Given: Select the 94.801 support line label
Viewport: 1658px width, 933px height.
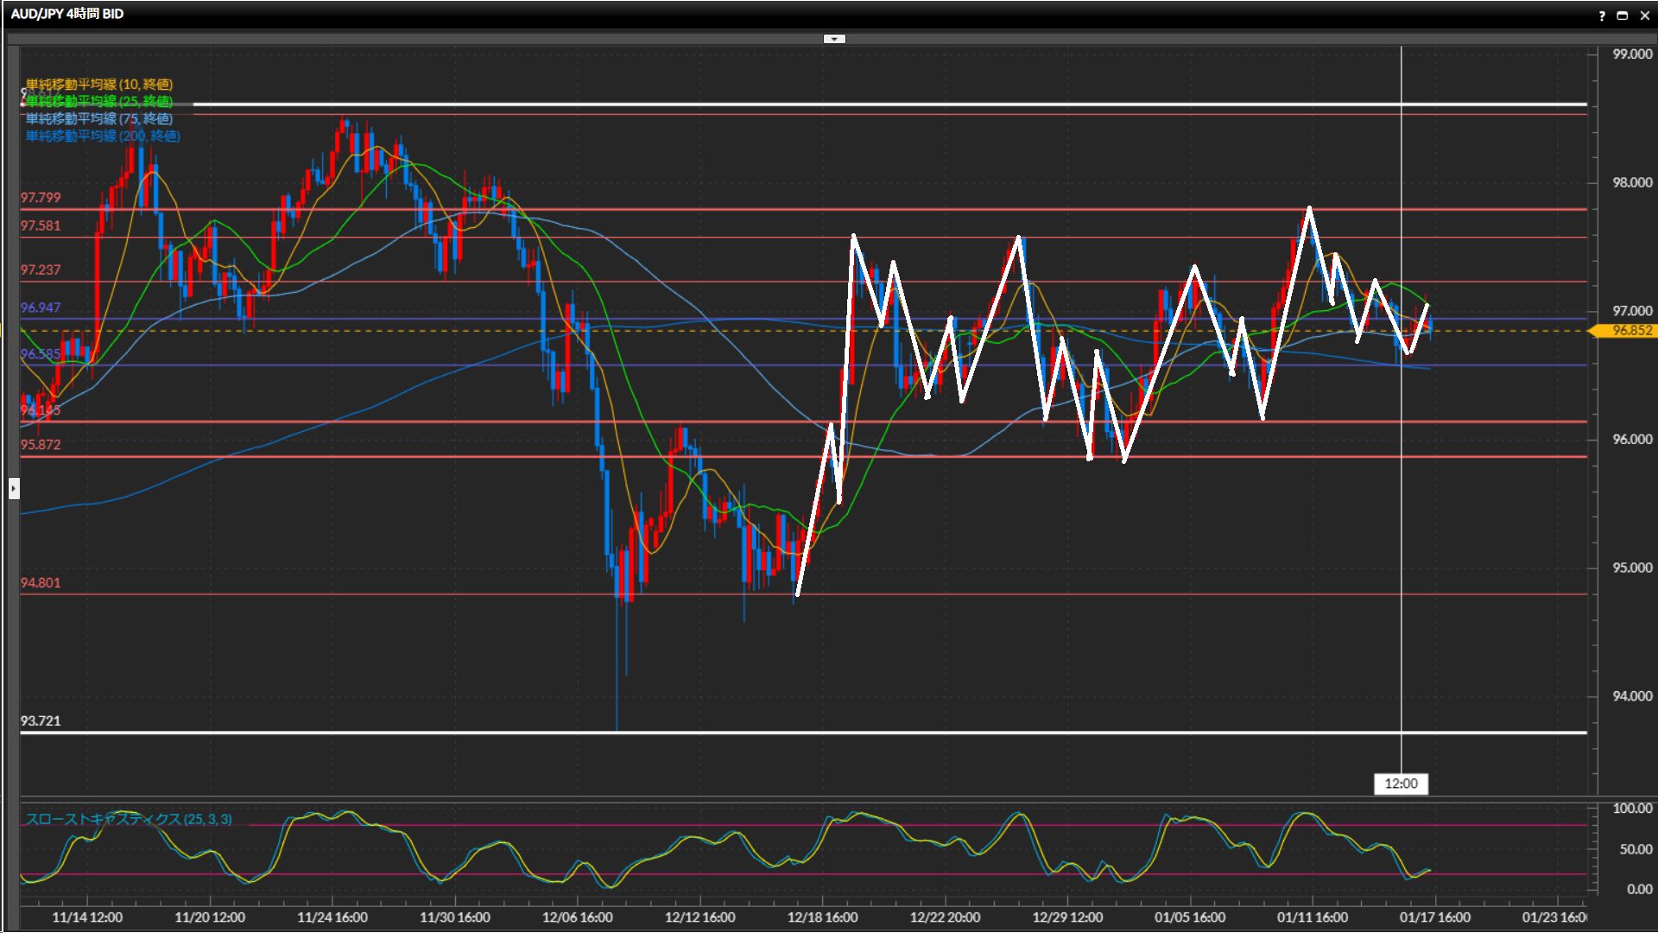Looking at the screenshot, I should [41, 583].
